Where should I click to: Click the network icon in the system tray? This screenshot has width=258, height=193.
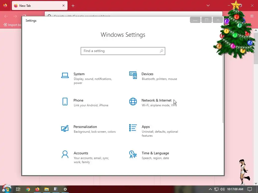[x=216, y=189]
